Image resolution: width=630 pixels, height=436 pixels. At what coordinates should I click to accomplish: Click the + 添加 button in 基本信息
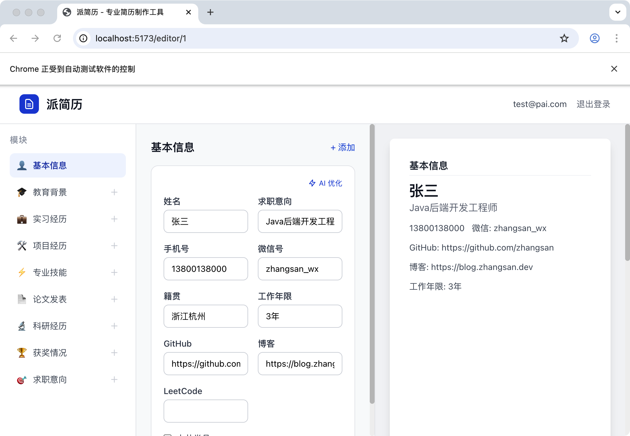tap(343, 147)
